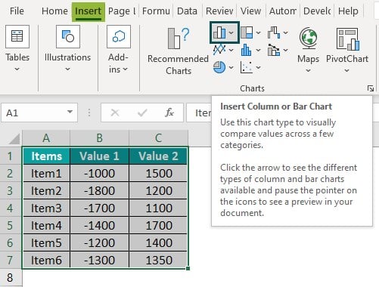Switch to the Formulas tab
This screenshot has width=379, height=287.
click(156, 11)
